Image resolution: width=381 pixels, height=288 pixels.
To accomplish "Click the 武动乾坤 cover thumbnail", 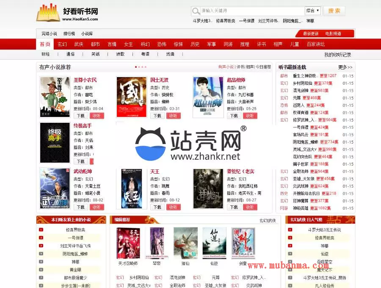I will tap(55, 188).
